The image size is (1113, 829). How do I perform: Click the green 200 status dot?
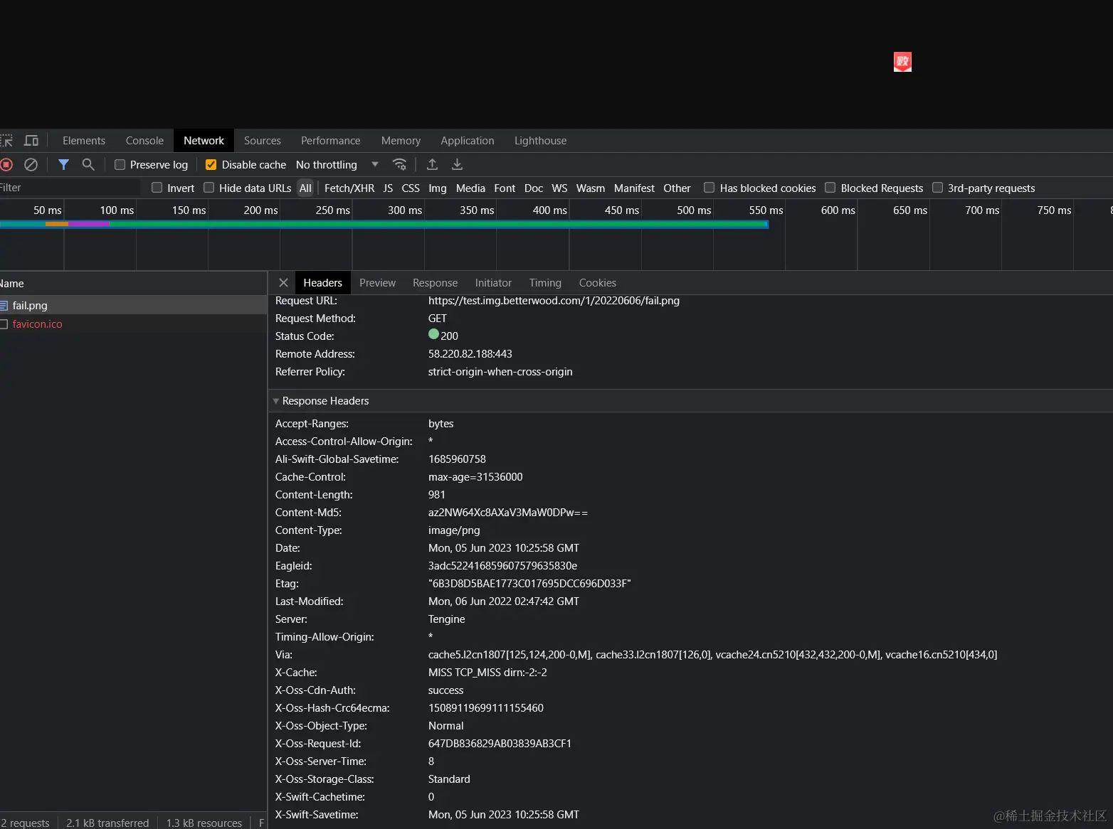433,334
